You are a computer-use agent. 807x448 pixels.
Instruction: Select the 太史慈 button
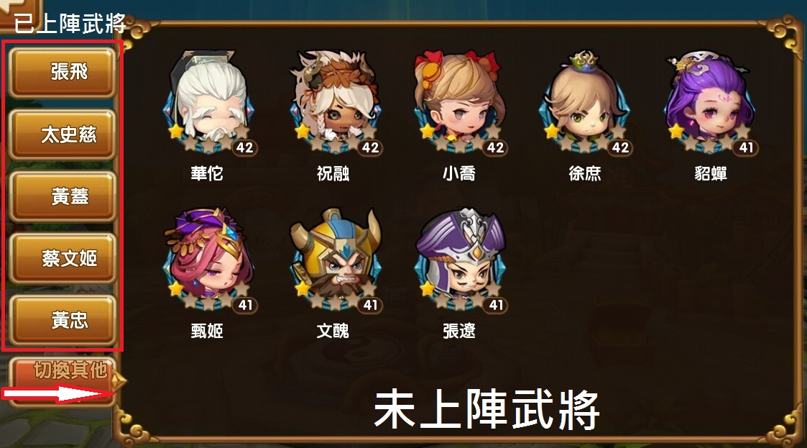[x=62, y=135]
